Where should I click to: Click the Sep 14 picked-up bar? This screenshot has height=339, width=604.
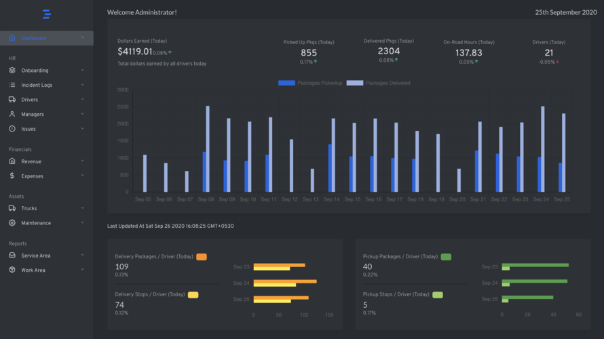[330, 168]
